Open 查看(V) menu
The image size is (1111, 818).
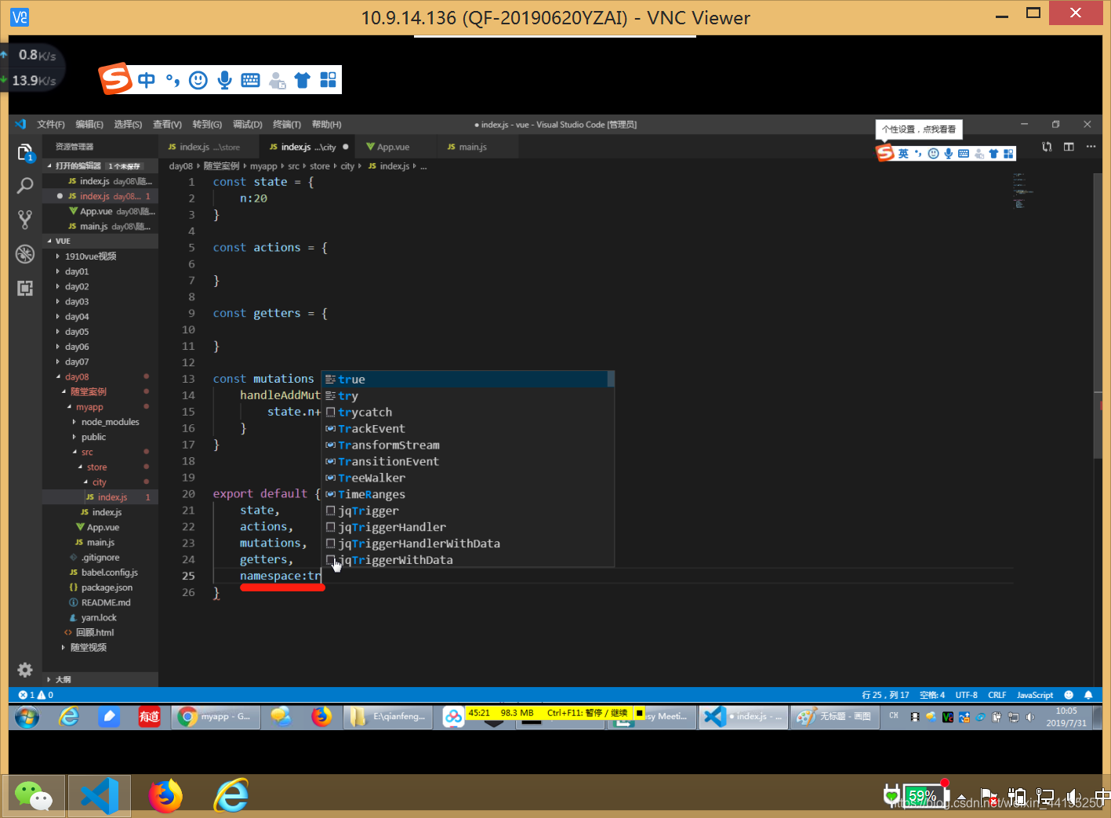(x=167, y=125)
